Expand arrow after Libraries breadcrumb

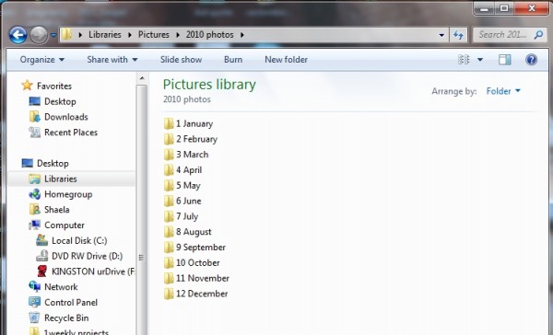[x=129, y=35]
